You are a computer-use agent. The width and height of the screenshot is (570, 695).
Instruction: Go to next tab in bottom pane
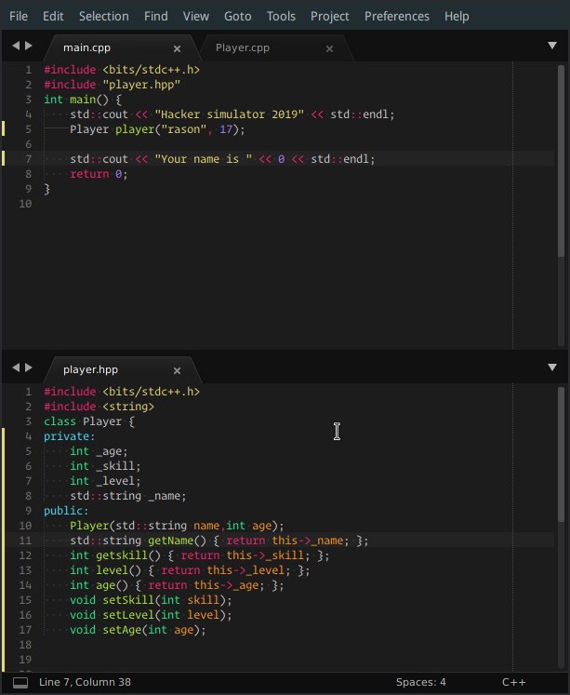point(29,367)
